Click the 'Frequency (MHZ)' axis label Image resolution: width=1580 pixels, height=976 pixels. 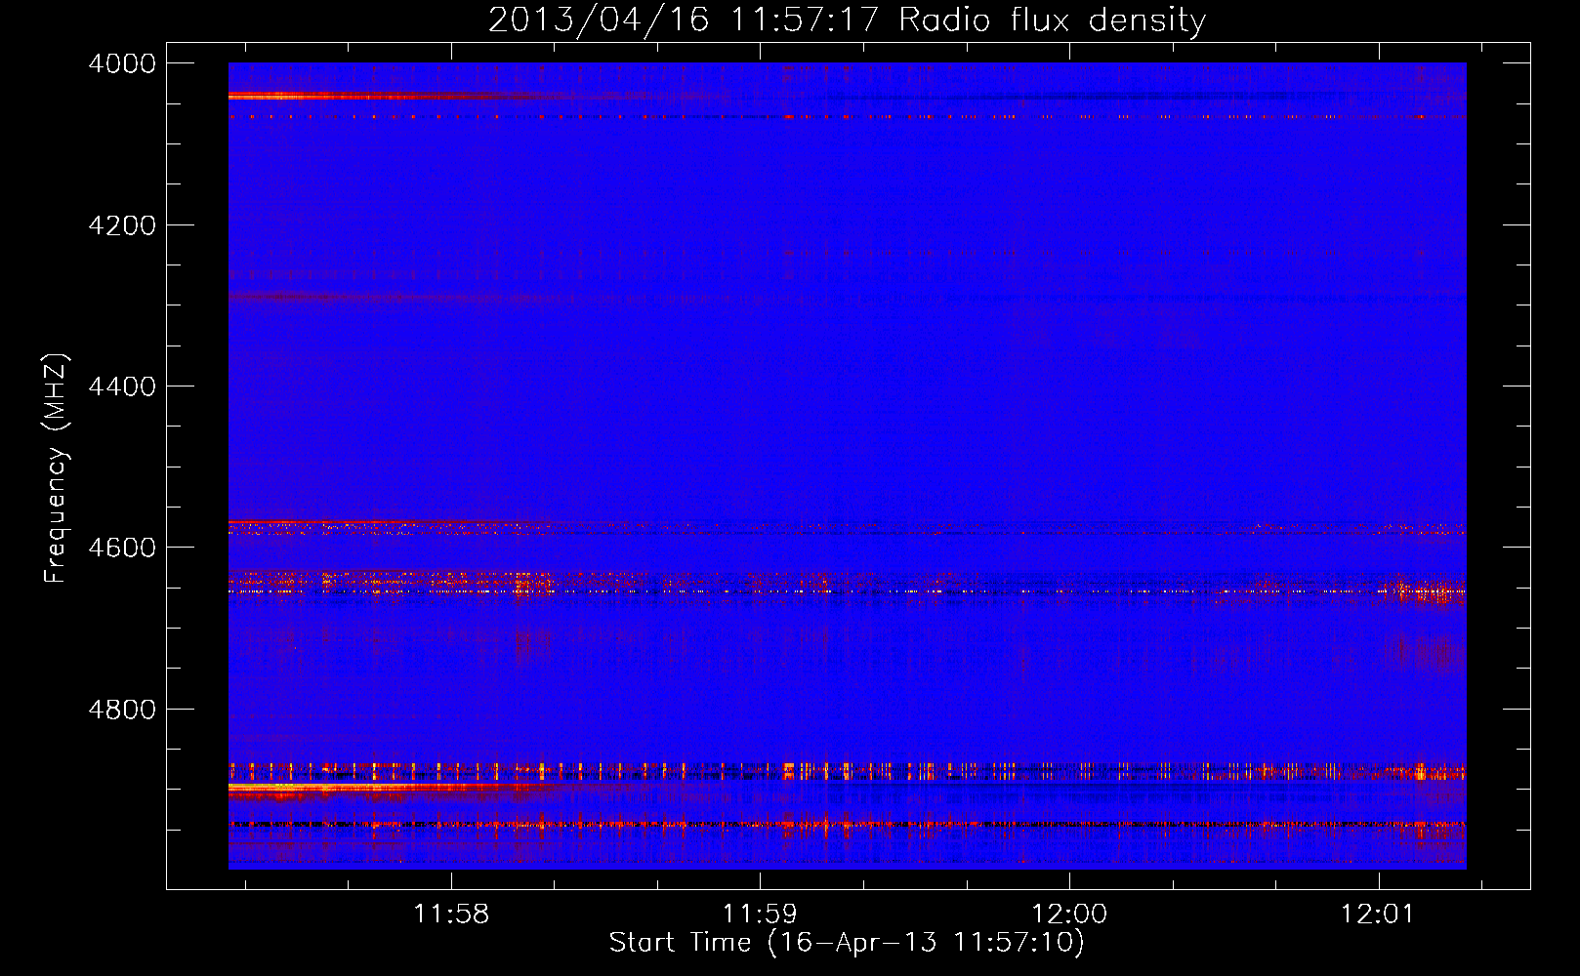pos(57,468)
